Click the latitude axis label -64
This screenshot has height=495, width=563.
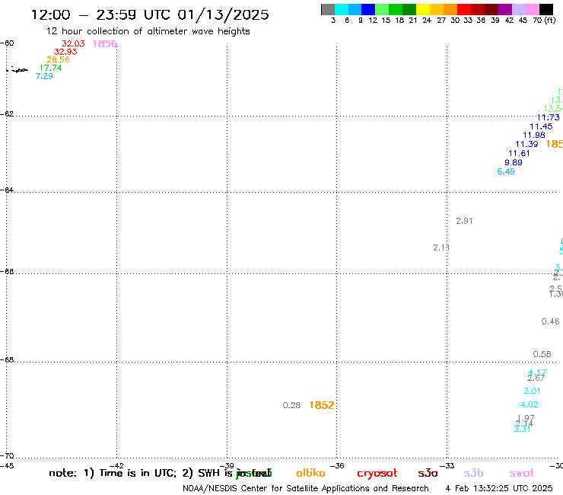7,190
